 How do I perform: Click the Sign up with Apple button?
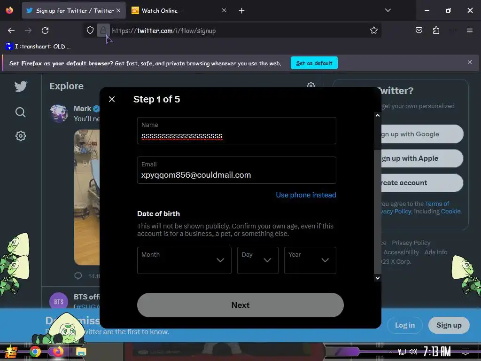(x=422, y=158)
